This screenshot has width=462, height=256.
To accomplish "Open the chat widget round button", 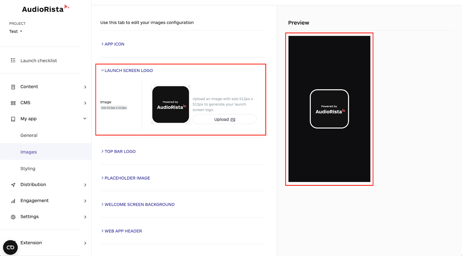I will [x=10, y=247].
